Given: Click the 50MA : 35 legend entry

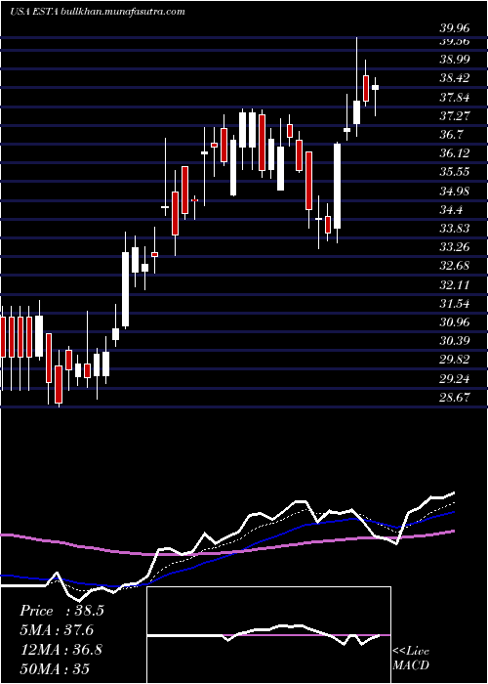Looking at the screenshot, I should [55, 669].
